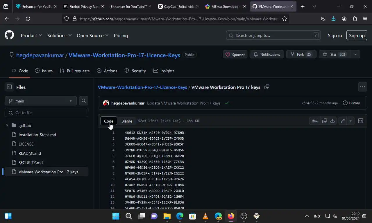Open the star lists dropdown arrow
This screenshot has width=372, height=223.
(x=355, y=54)
